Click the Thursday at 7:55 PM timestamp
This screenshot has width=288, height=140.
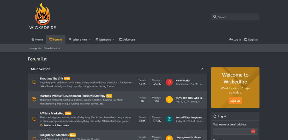click(187, 84)
